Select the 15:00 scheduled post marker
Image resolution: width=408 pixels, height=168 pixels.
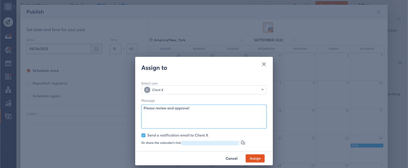[367, 146]
